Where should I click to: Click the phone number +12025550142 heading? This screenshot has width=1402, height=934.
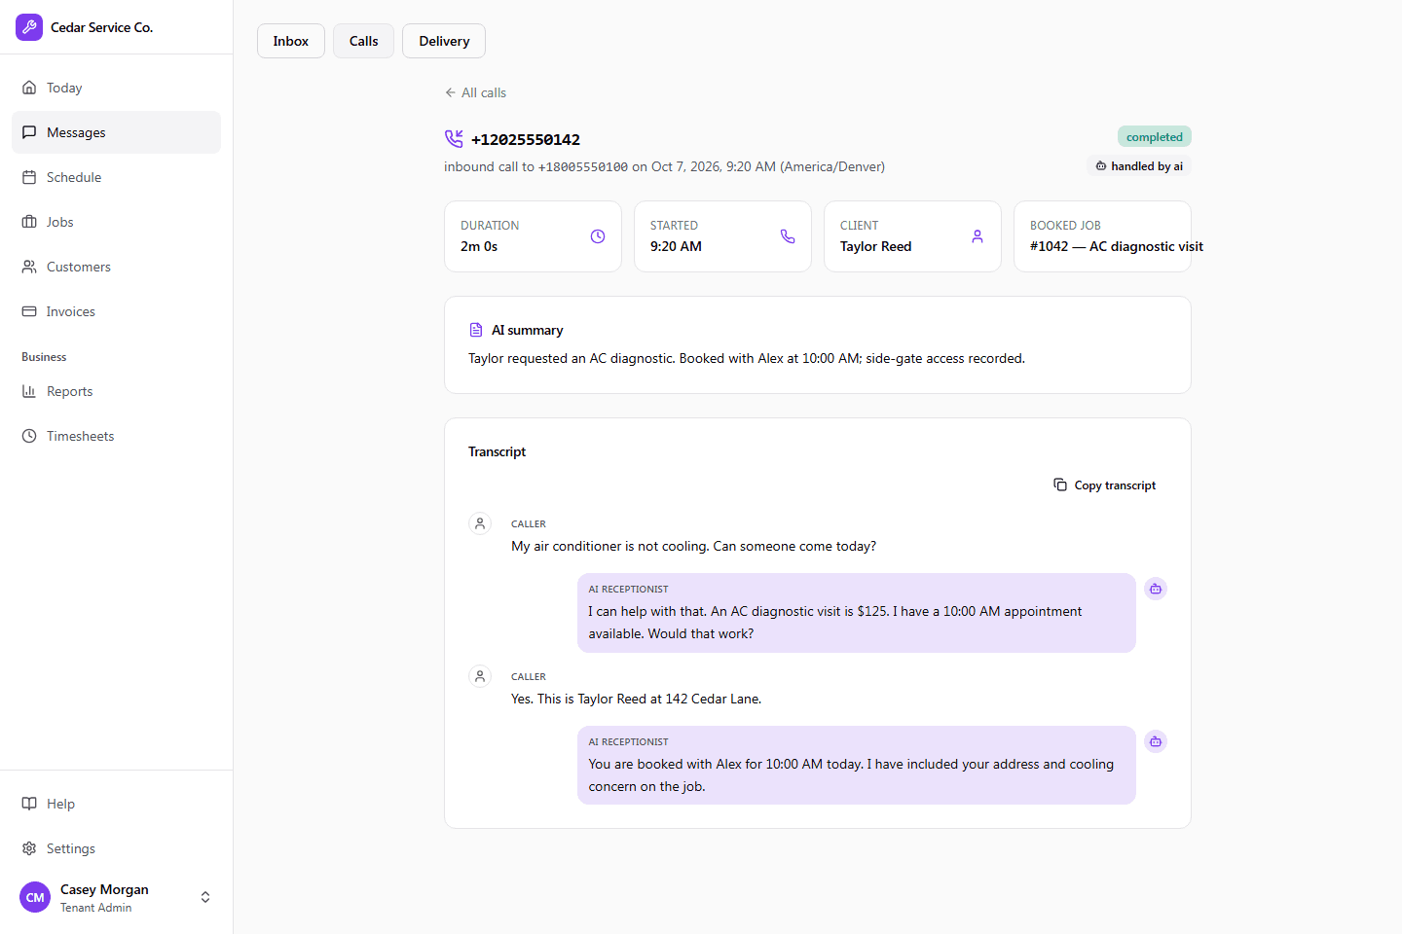(526, 139)
